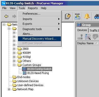Click the Group panel header icon
The width and height of the screenshot is (99, 97).
point(79,25)
